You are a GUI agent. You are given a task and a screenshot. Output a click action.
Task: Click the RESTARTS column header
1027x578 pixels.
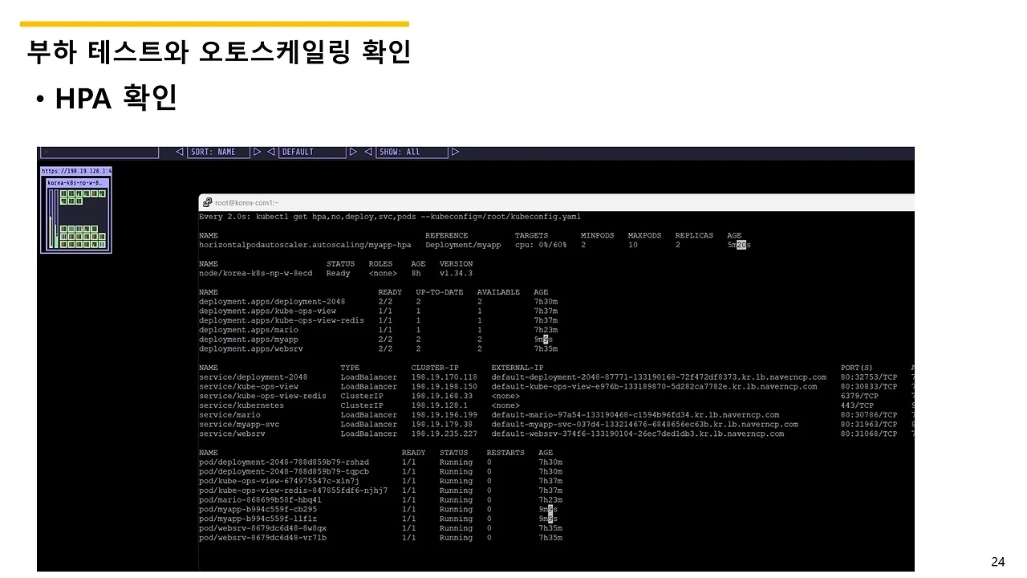(x=505, y=453)
